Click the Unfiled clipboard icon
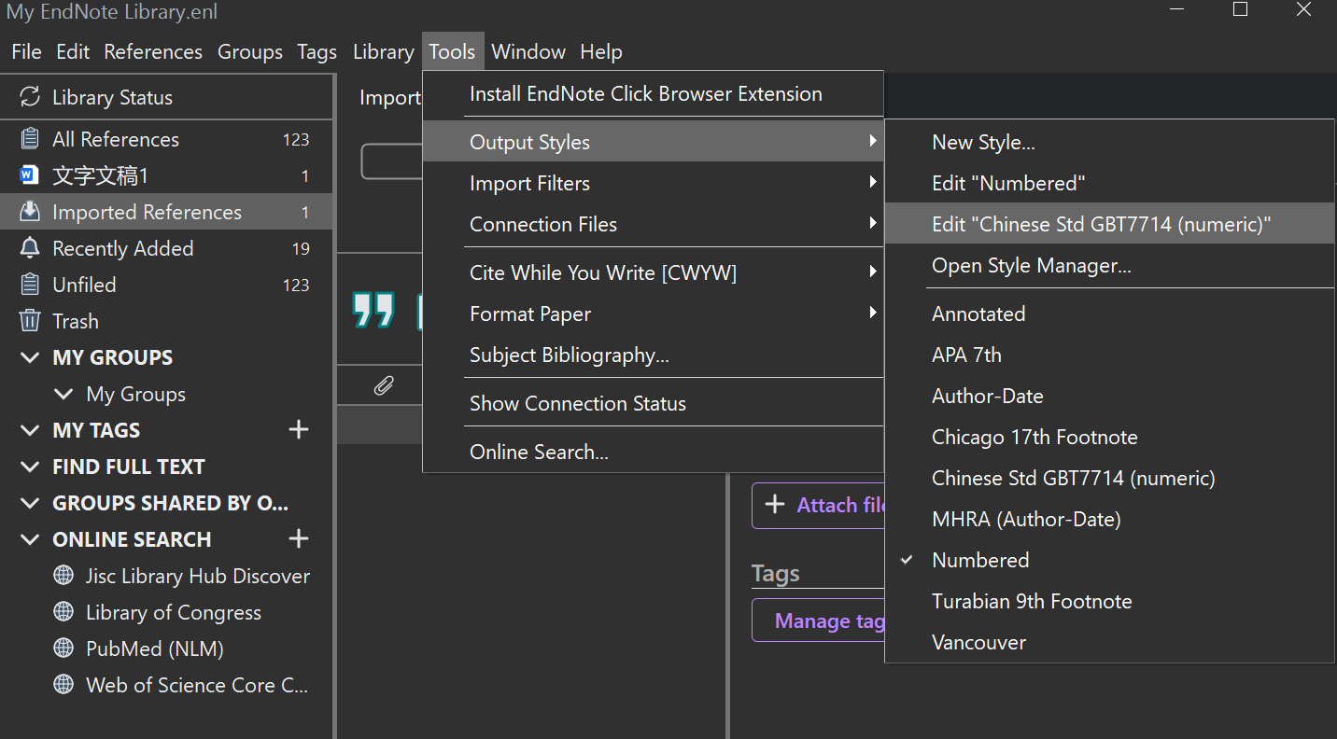Viewport: 1337px width, 739px height. tap(30, 285)
